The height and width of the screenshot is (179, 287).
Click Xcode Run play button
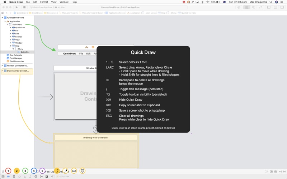[x=17, y=7]
